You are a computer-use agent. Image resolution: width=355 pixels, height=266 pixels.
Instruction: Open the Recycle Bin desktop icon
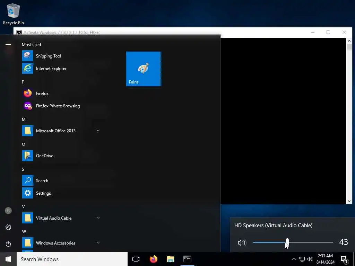(x=14, y=14)
